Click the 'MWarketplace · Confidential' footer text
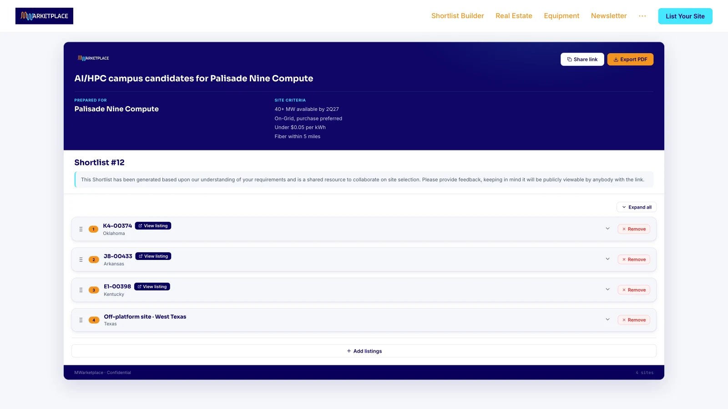The width and height of the screenshot is (728, 409). (x=103, y=373)
